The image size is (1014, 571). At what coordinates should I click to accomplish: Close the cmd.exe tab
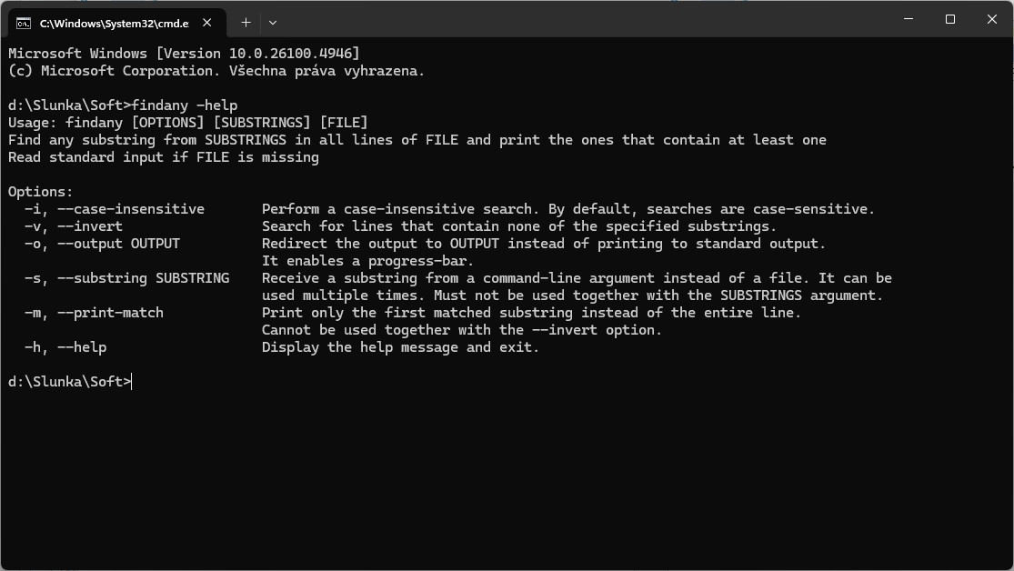click(208, 22)
